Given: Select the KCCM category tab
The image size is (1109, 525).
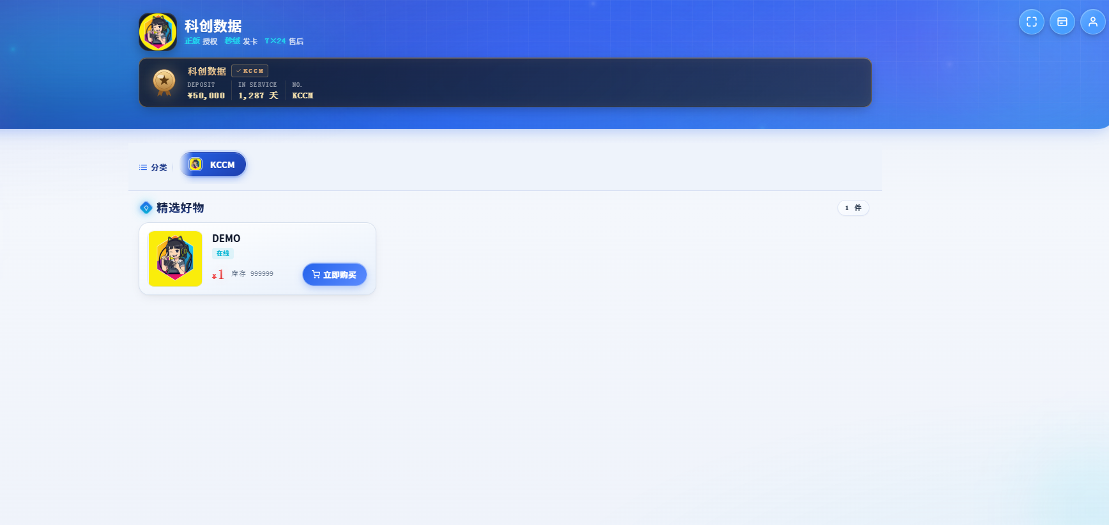Looking at the screenshot, I should tap(213, 164).
